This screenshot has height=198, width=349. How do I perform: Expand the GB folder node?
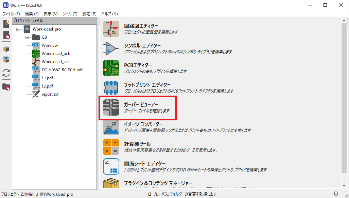pyautogui.click(x=27, y=38)
